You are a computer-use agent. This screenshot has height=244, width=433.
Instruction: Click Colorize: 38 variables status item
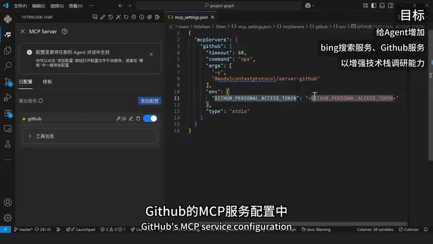[375, 229]
